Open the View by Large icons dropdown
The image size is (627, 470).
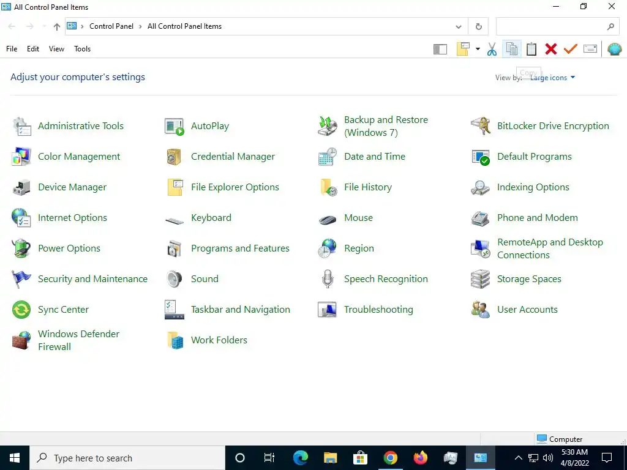coord(552,78)
